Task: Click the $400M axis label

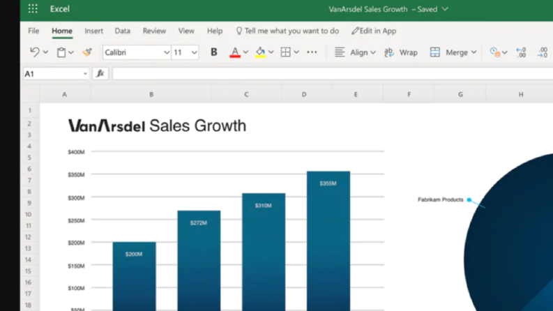Action: 76,152
